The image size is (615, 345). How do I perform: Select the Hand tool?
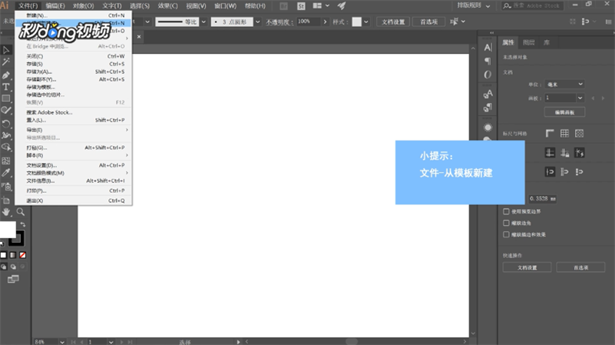[x=6, y=212]
